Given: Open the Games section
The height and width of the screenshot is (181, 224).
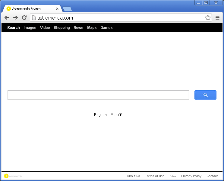Looking at the screenshot, I should point(106,28).
